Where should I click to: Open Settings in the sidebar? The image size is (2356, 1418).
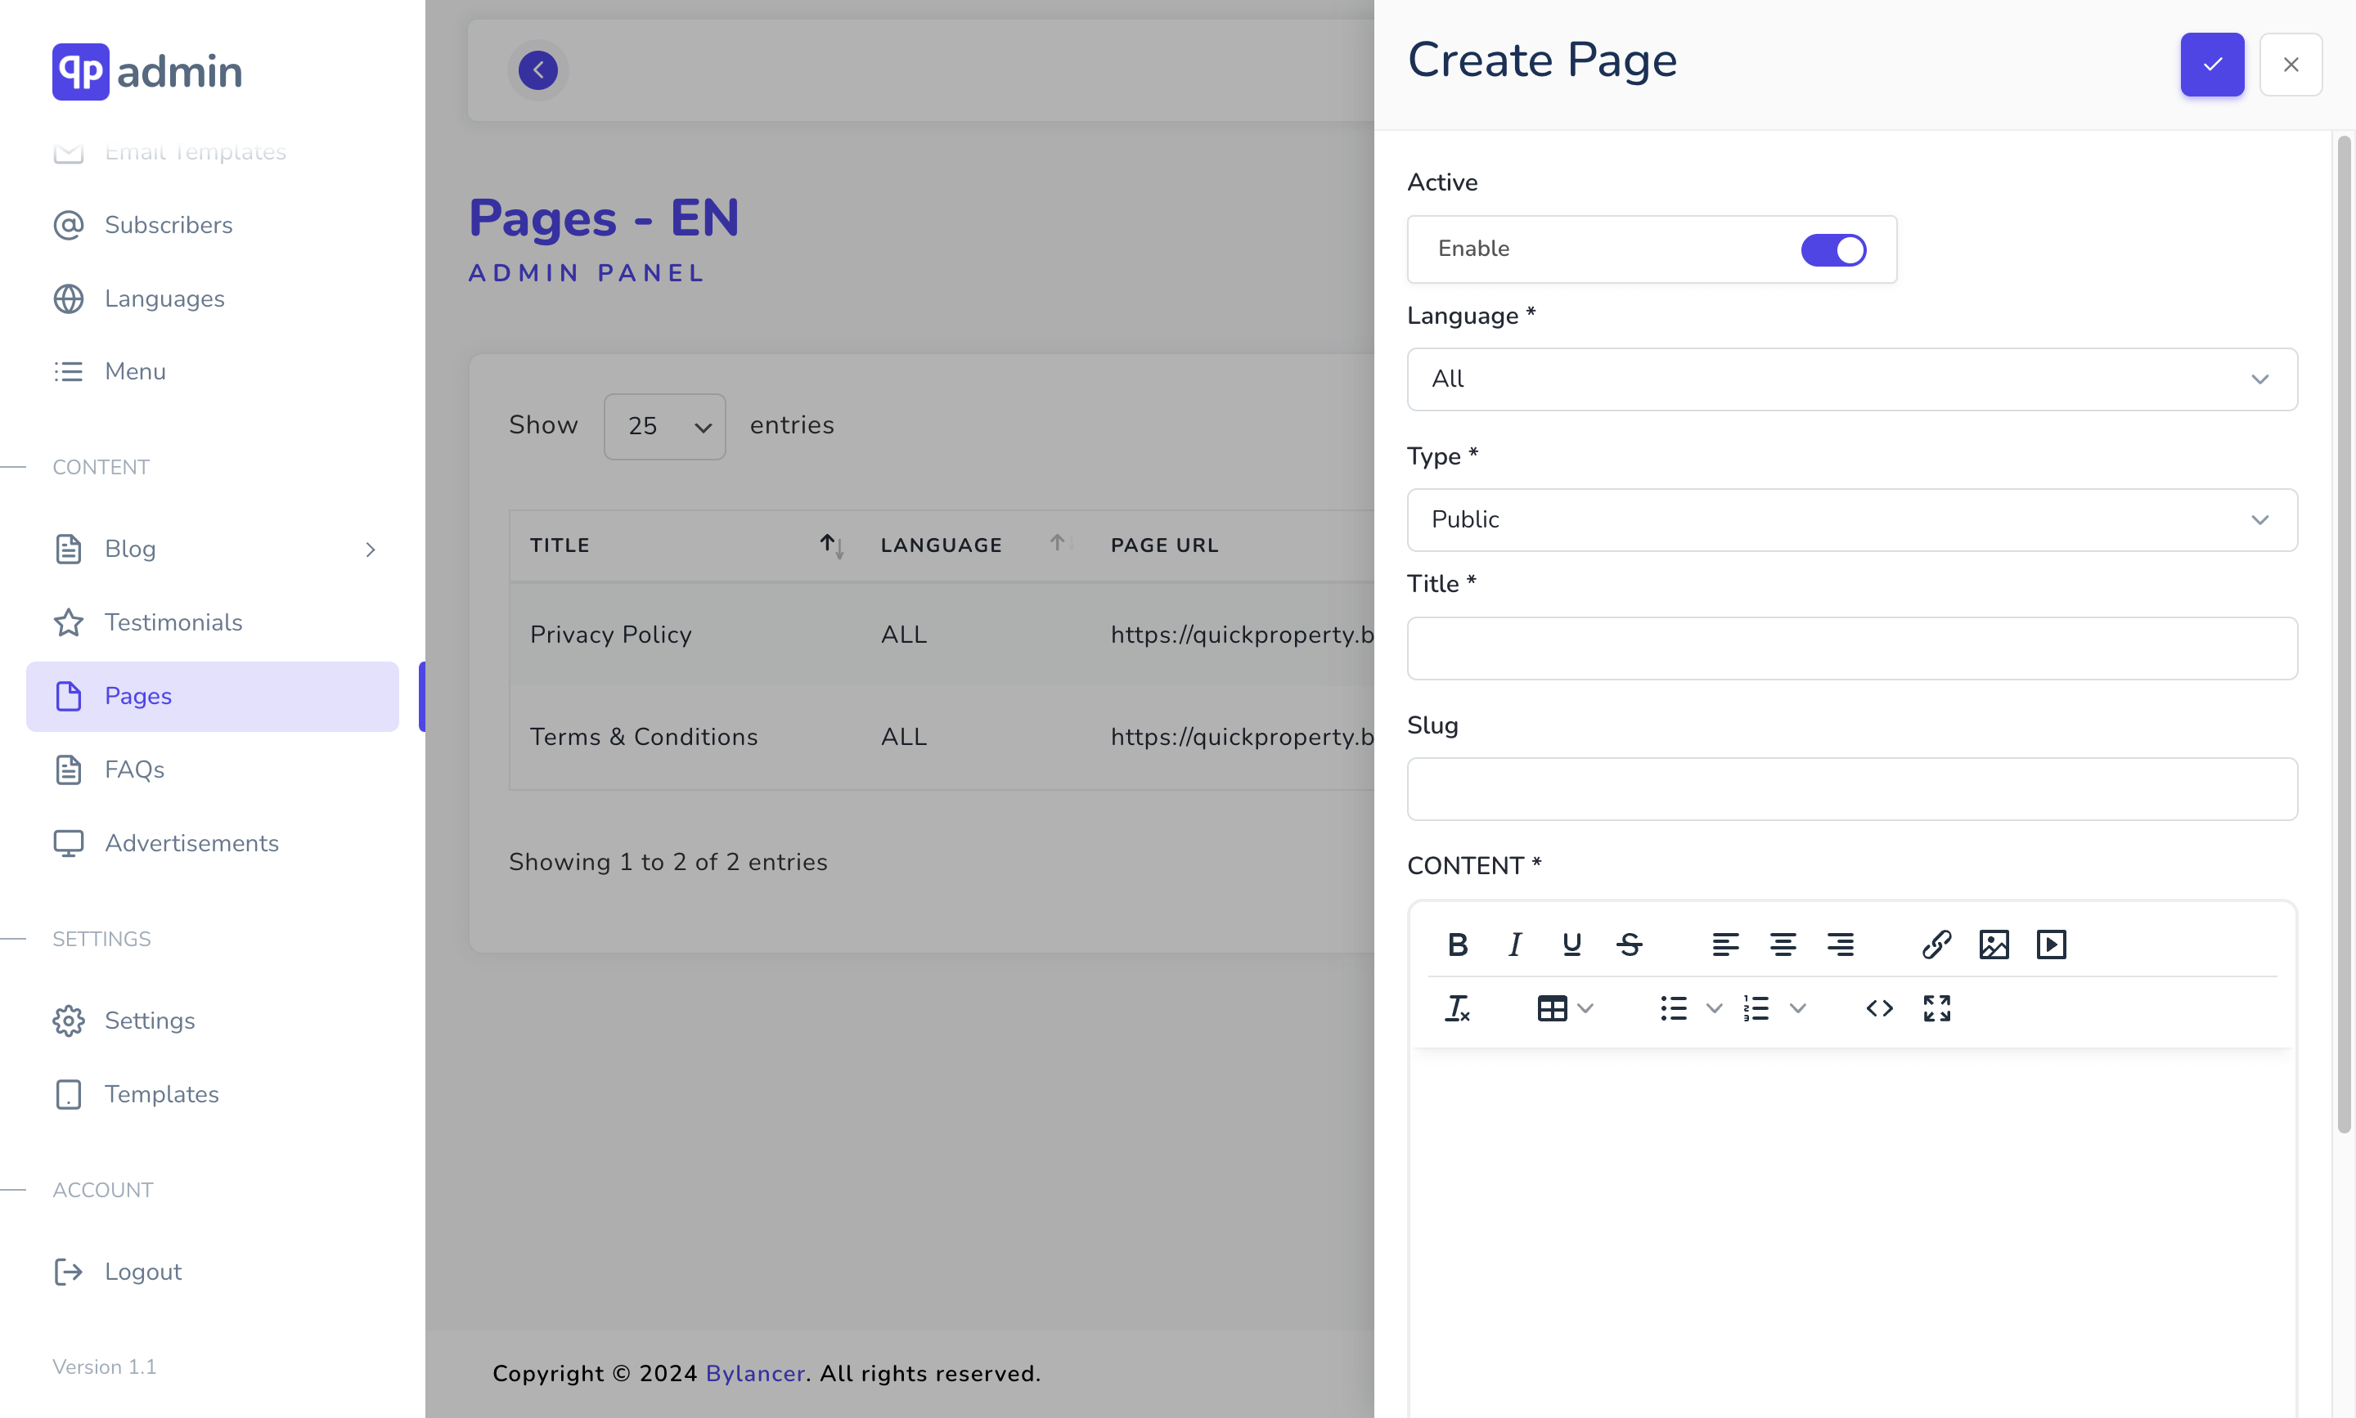212,1021
